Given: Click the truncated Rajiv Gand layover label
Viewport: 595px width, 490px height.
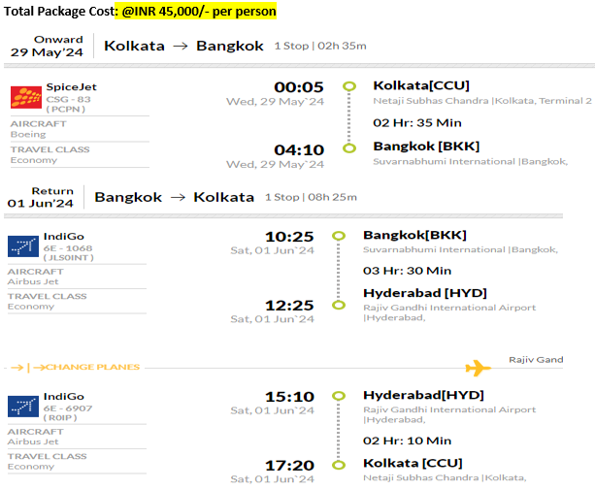Looking at the screenshot, I should [536, 360].
